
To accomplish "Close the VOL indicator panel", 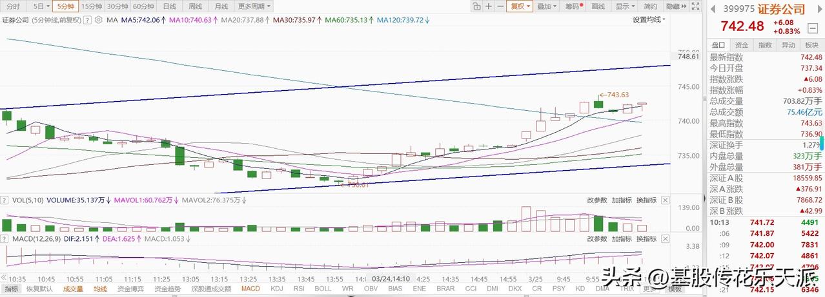I will (x=666, y=200).
